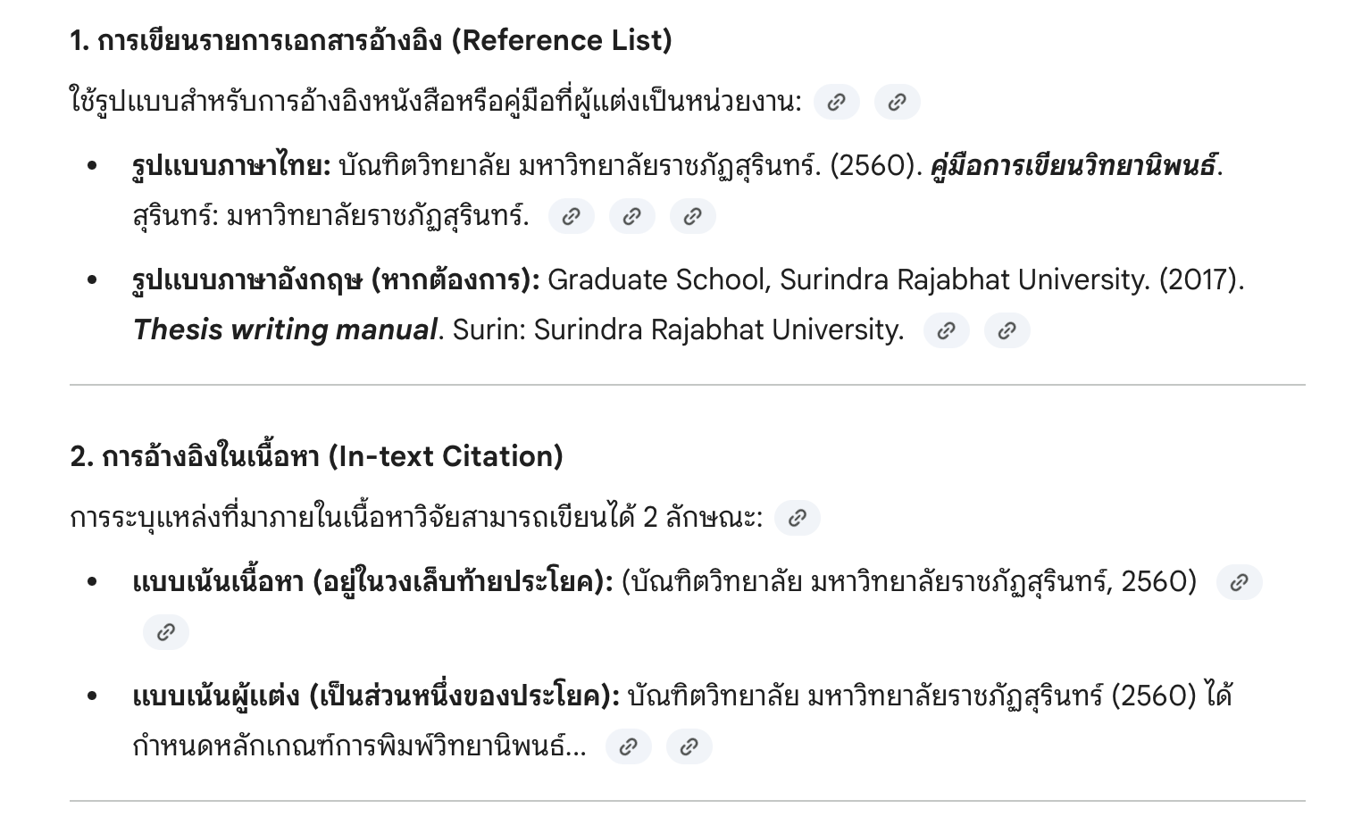Open source link after '2 ลักษณะ:' sentence
This screenshot has width=1345, height=825.
point(798,518)
